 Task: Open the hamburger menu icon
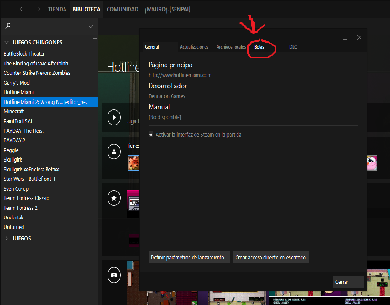8,10
